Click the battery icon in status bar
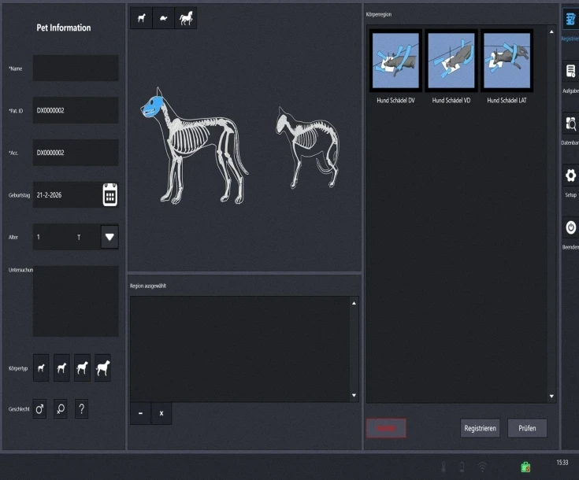The image size is (579, 480). click(462, 467)
